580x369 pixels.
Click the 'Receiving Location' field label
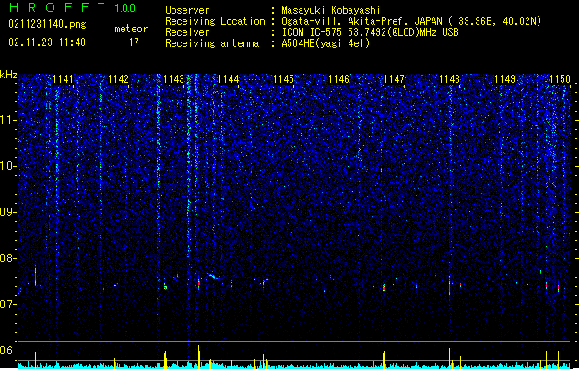coord(215,21)
